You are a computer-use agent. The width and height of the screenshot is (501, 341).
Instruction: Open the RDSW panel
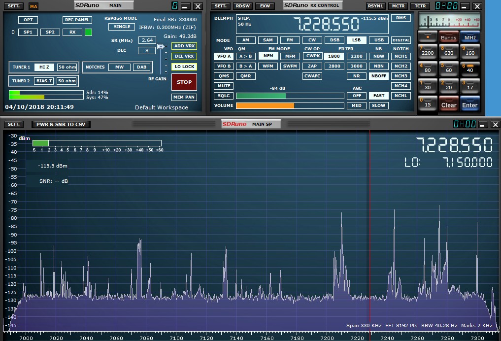243,6
